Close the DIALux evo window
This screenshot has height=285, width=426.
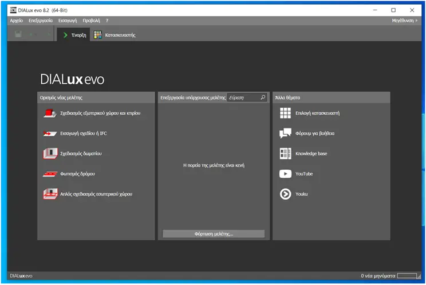[x=412, y=10]
